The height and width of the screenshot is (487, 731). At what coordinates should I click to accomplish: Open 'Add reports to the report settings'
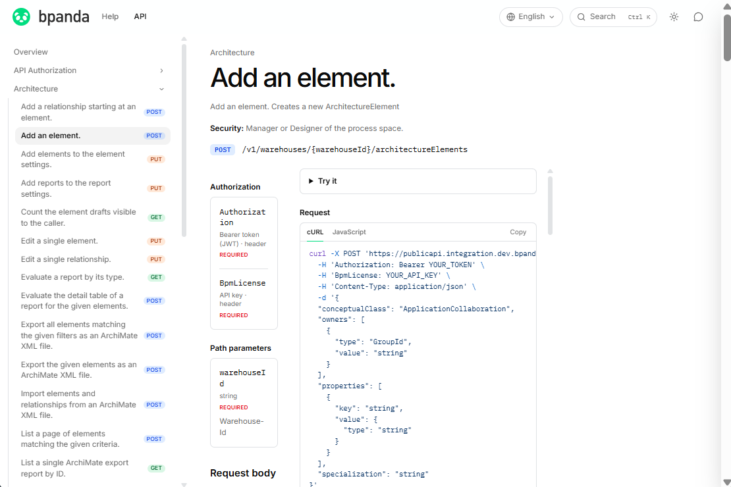[x=93, y=188]
